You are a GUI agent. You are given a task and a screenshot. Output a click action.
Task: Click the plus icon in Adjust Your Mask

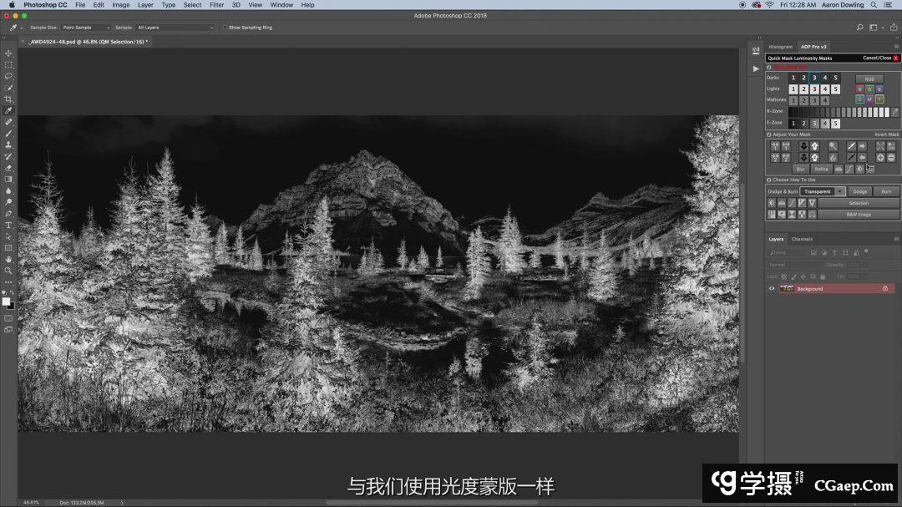tap(881, 157)
